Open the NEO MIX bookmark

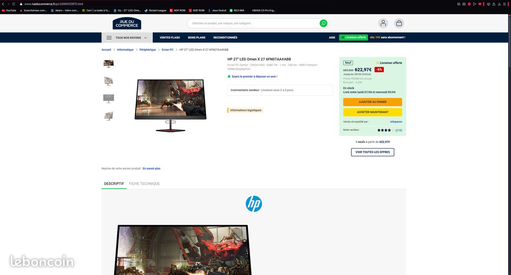click(237, 10)
